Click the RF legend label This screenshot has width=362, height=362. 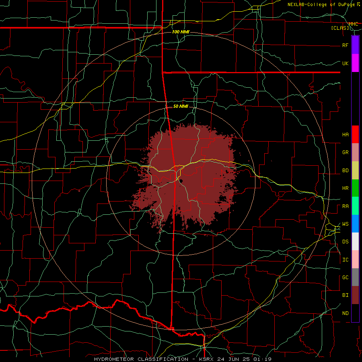345,45
